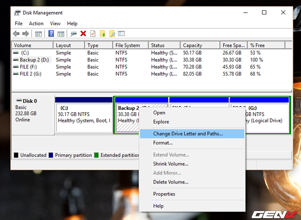Sort by the Capacity column header
Viewport: 301px width, 220px height.
click(x=192, y=46)
